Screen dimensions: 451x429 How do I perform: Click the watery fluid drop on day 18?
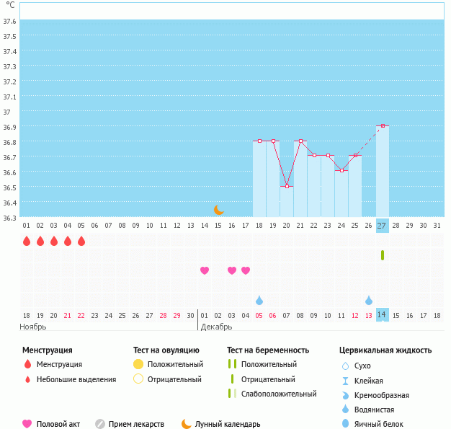259,300
